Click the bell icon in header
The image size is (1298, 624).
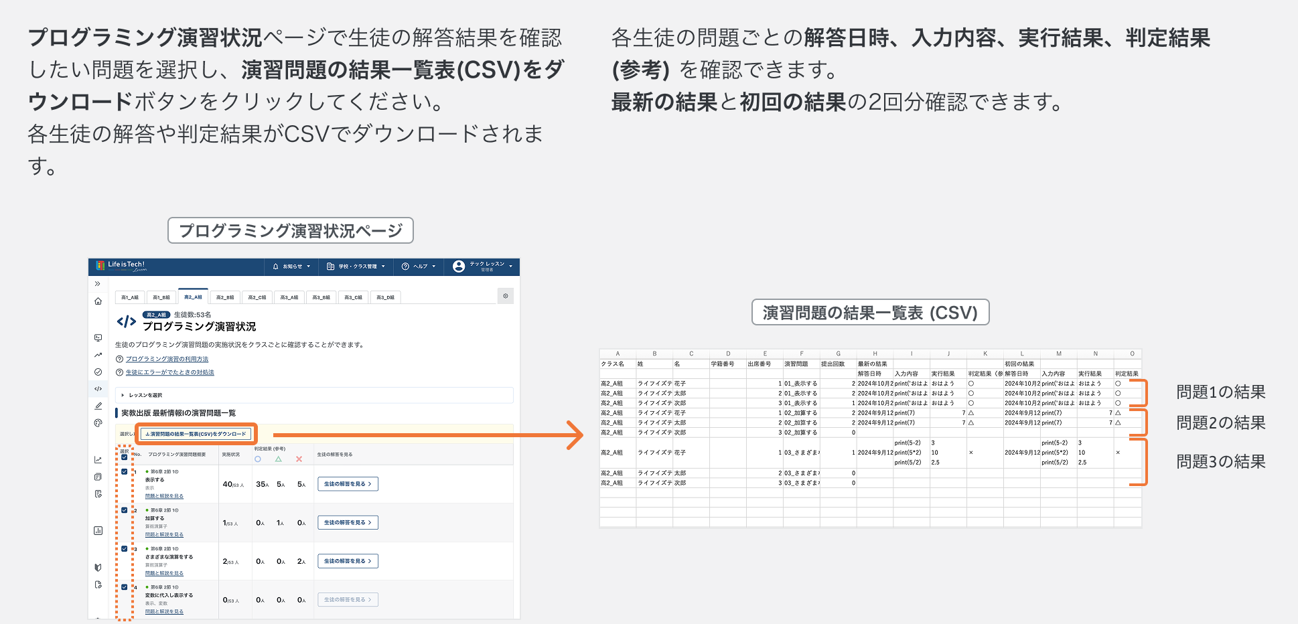coord(275,266)
